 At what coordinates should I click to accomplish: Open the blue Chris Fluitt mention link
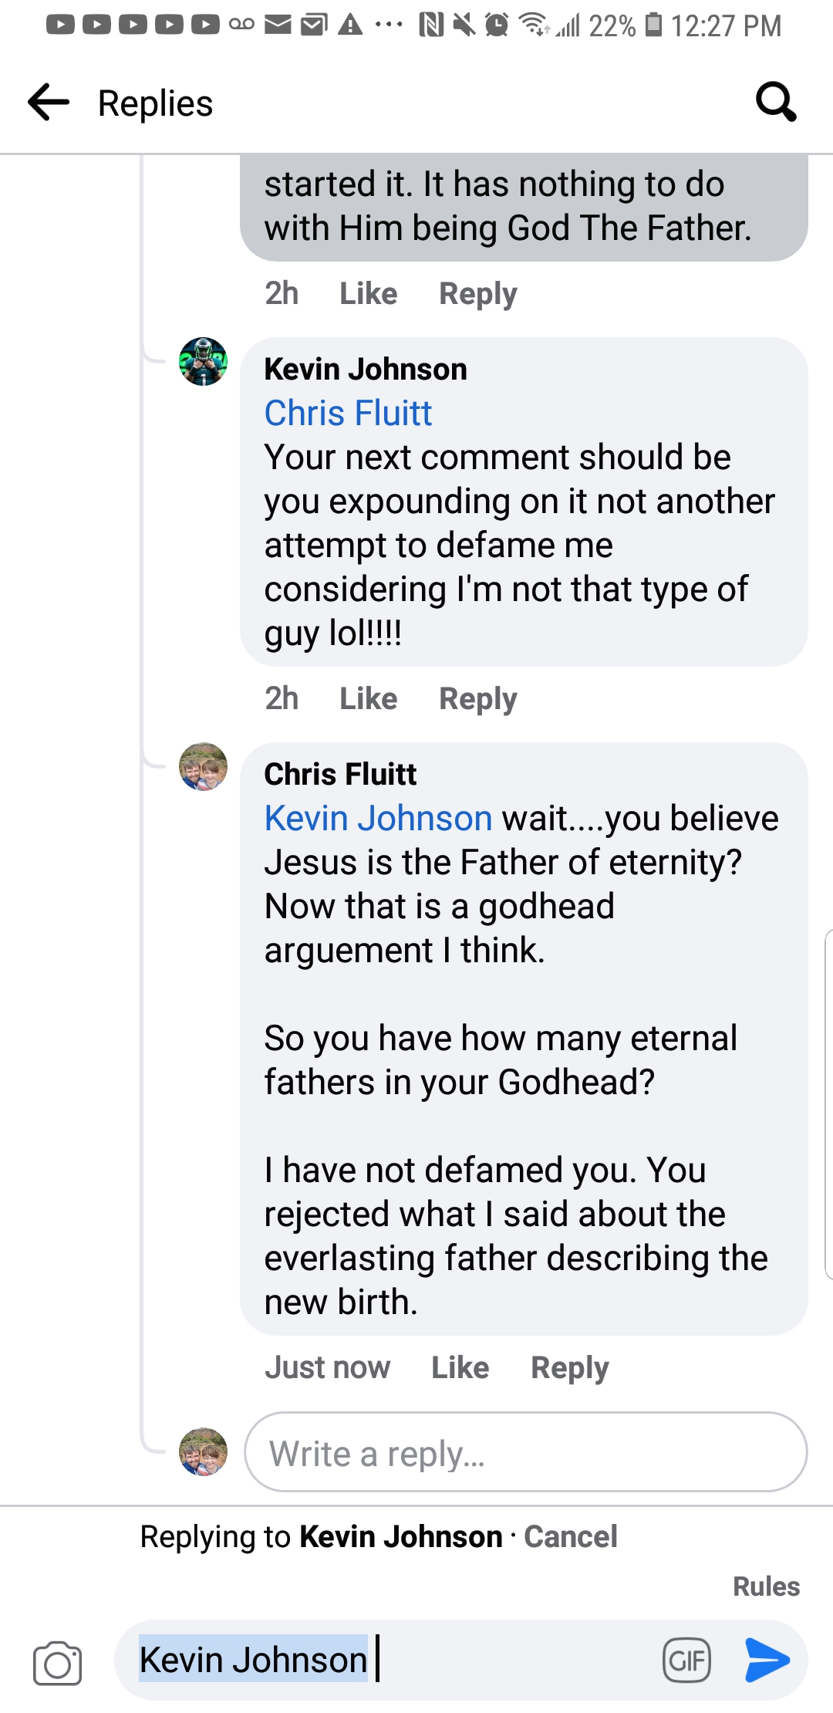(348, 413)
